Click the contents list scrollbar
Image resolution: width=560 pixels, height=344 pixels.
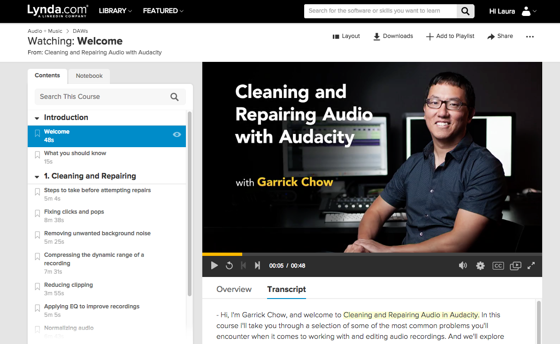190,204
